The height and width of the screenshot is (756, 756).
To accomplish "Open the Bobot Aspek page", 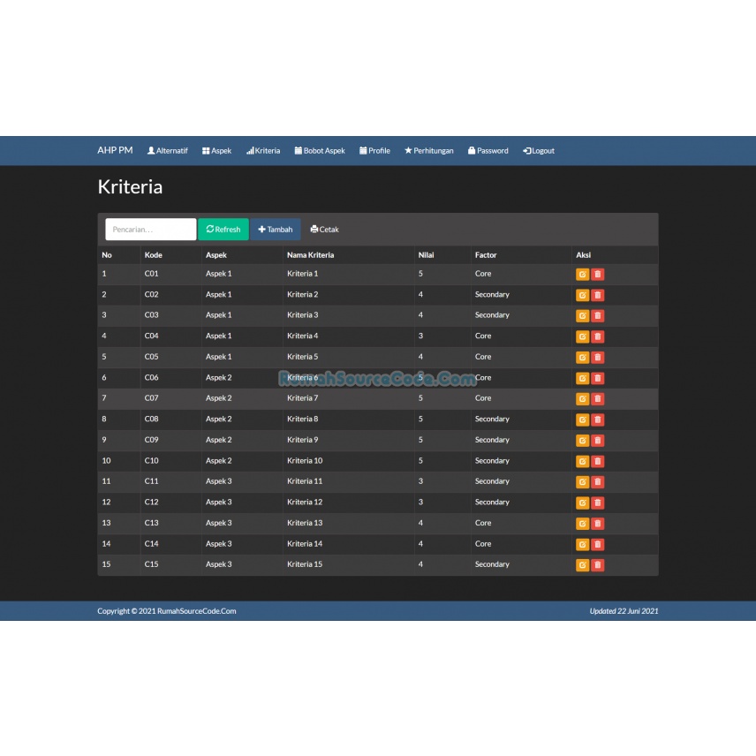I will (320, 151).
